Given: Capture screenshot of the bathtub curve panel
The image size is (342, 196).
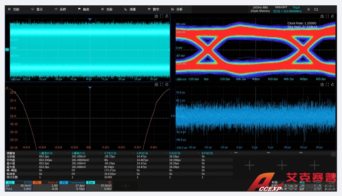Looking at the screenshot, I should click(156, 84).
